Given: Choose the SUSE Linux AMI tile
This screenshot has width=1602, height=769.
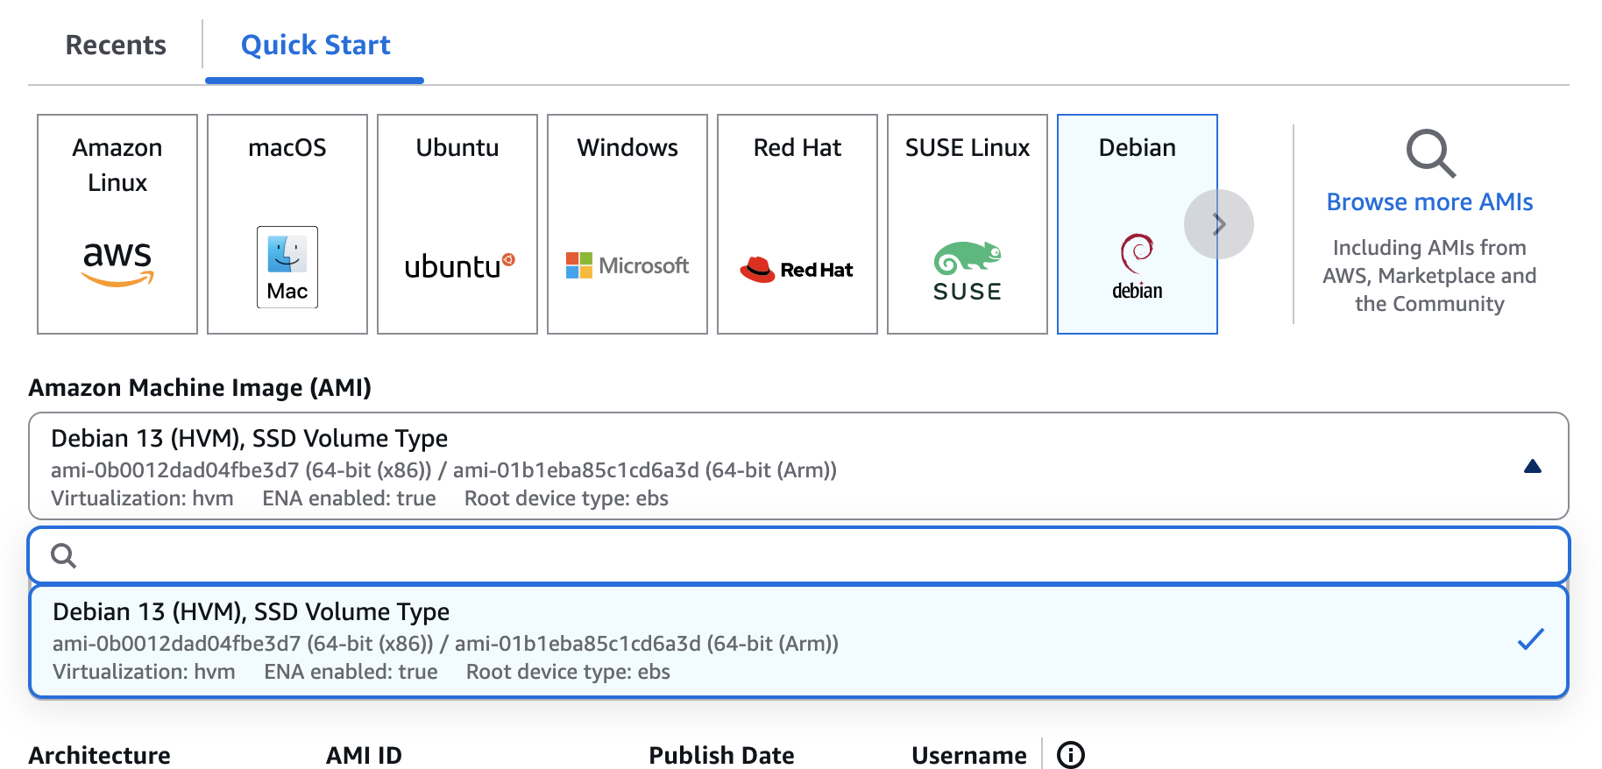Looking at the screenshot, I should coord(968,224).
